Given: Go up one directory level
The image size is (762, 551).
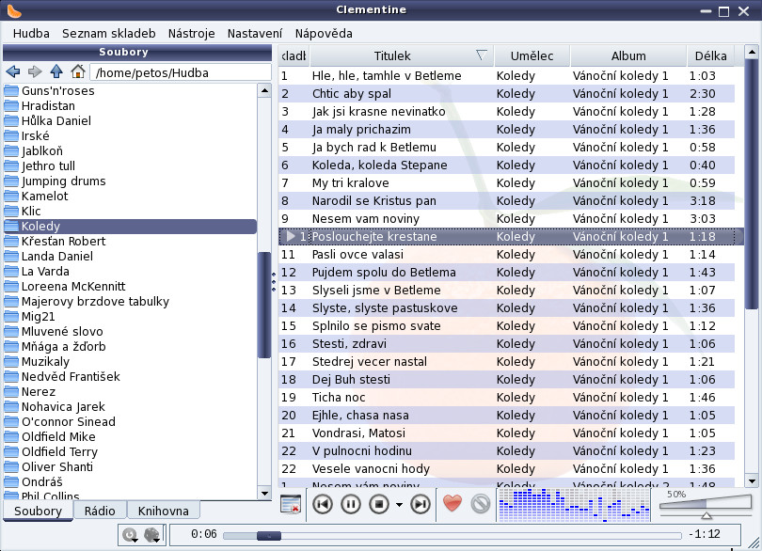Looking at the screenshot, I should click(56, 71).
